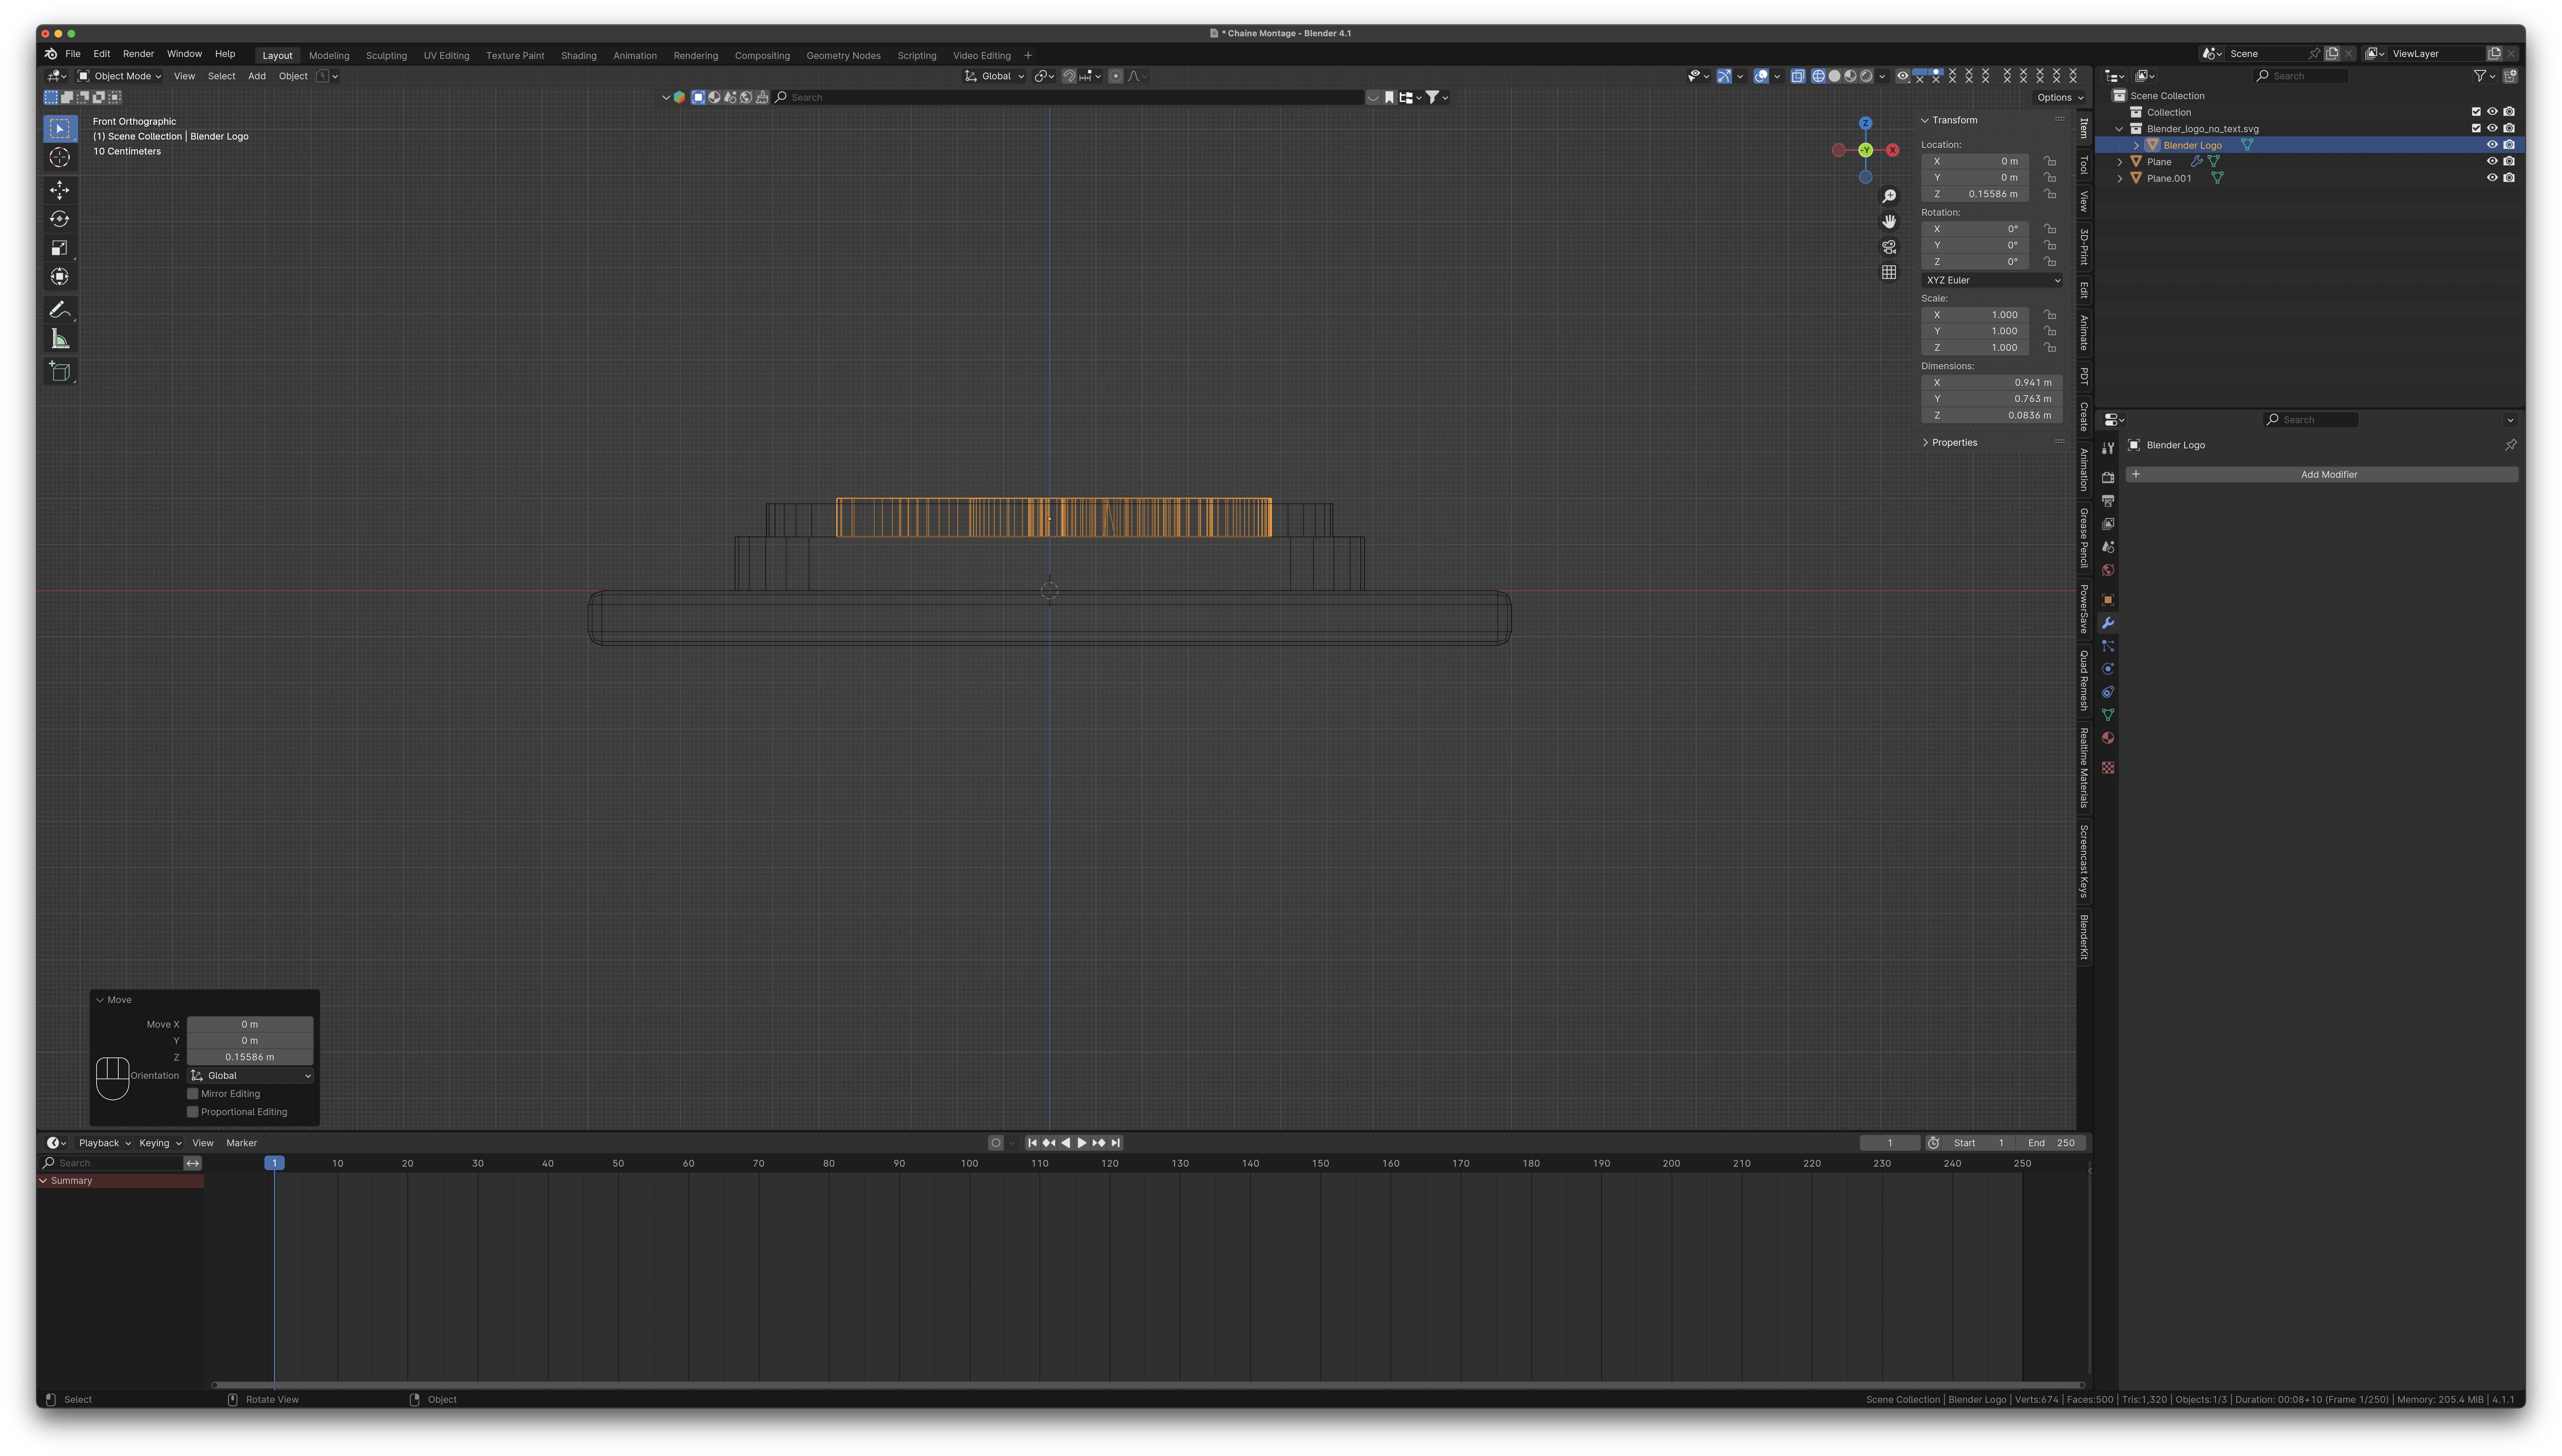Play the animation forward
The image size is (2562, 1456).
pos(1081,1143)
